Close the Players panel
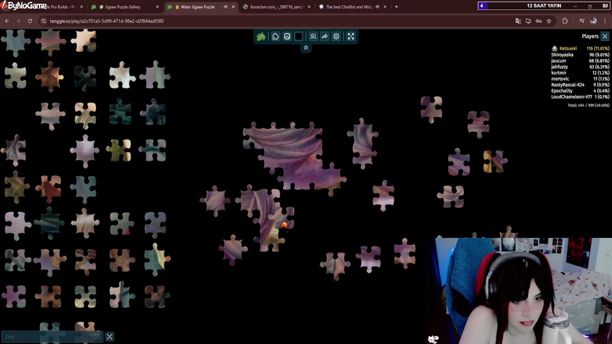This screenshot has width=612, height=344. pyautogui.click(x=605, y=36)
